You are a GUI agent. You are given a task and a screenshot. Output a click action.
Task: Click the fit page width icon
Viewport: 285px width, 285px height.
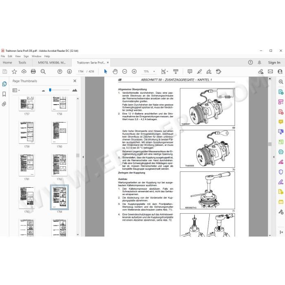(163, 72)
